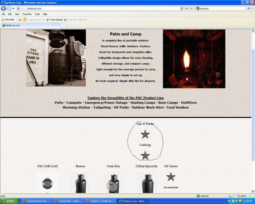Image resolution: width=255 pixels, height=204 pixels.
Task: Click the star icon below Cooking
Action: coord(145,155)
